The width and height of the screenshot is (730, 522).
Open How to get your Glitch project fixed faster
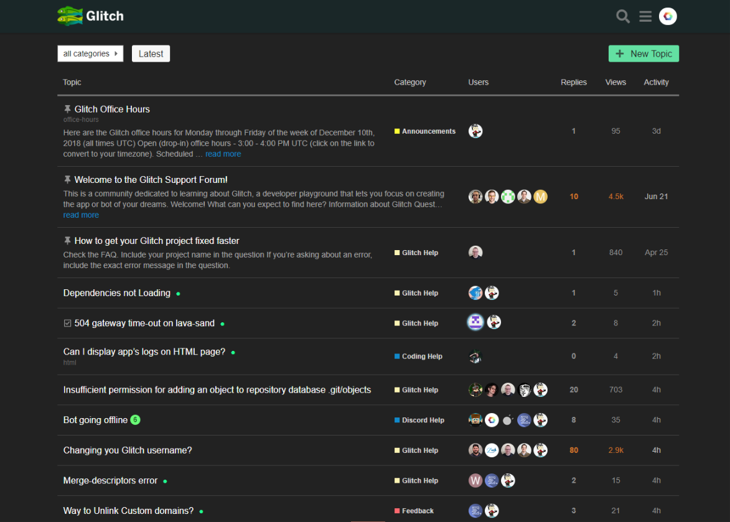[x=157, y=241]
